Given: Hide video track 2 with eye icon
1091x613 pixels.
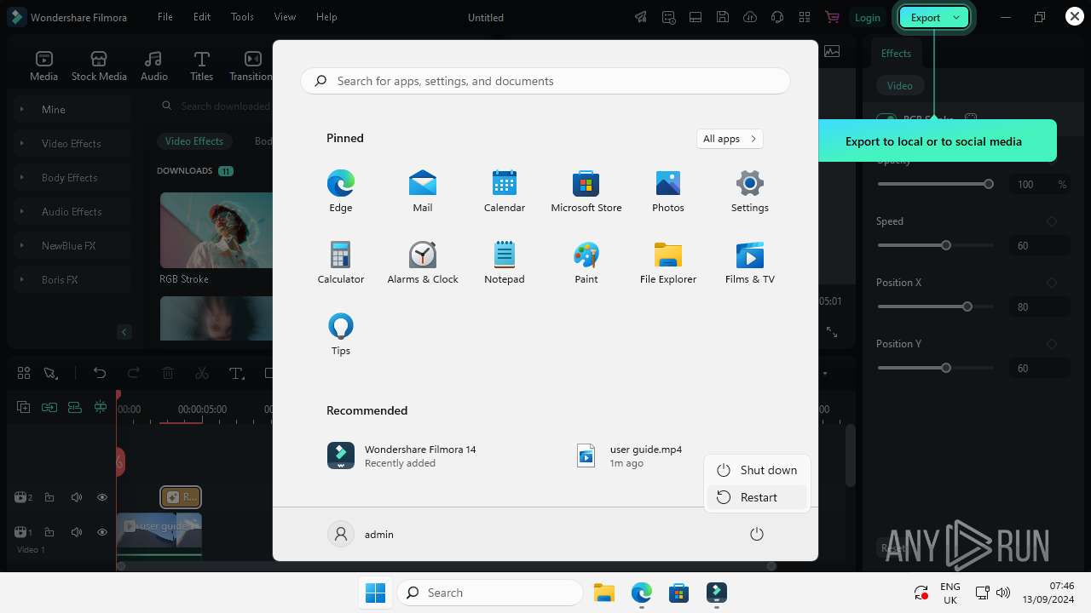Looking at the screenshot, I should click(x=102, y=497).
